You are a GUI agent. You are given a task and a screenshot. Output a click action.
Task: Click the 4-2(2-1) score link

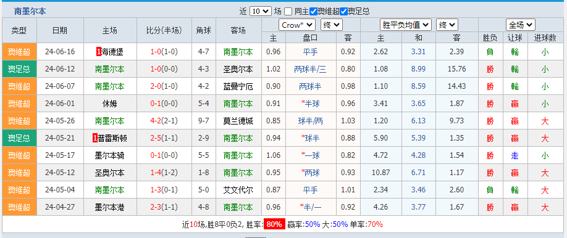164,121
